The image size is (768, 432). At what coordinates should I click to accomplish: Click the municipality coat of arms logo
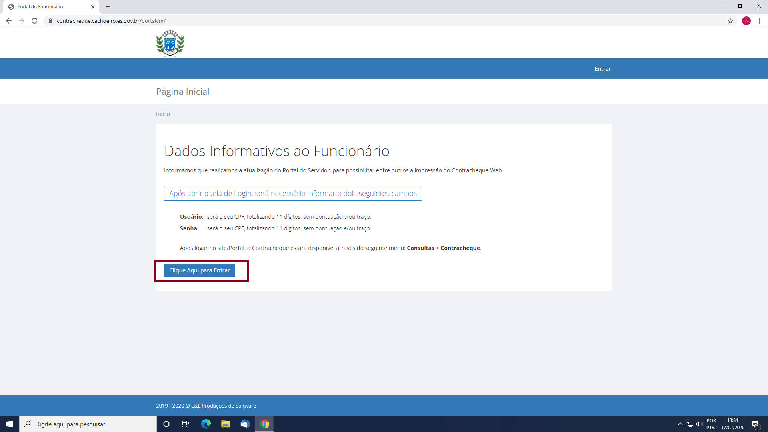[170, 43]
